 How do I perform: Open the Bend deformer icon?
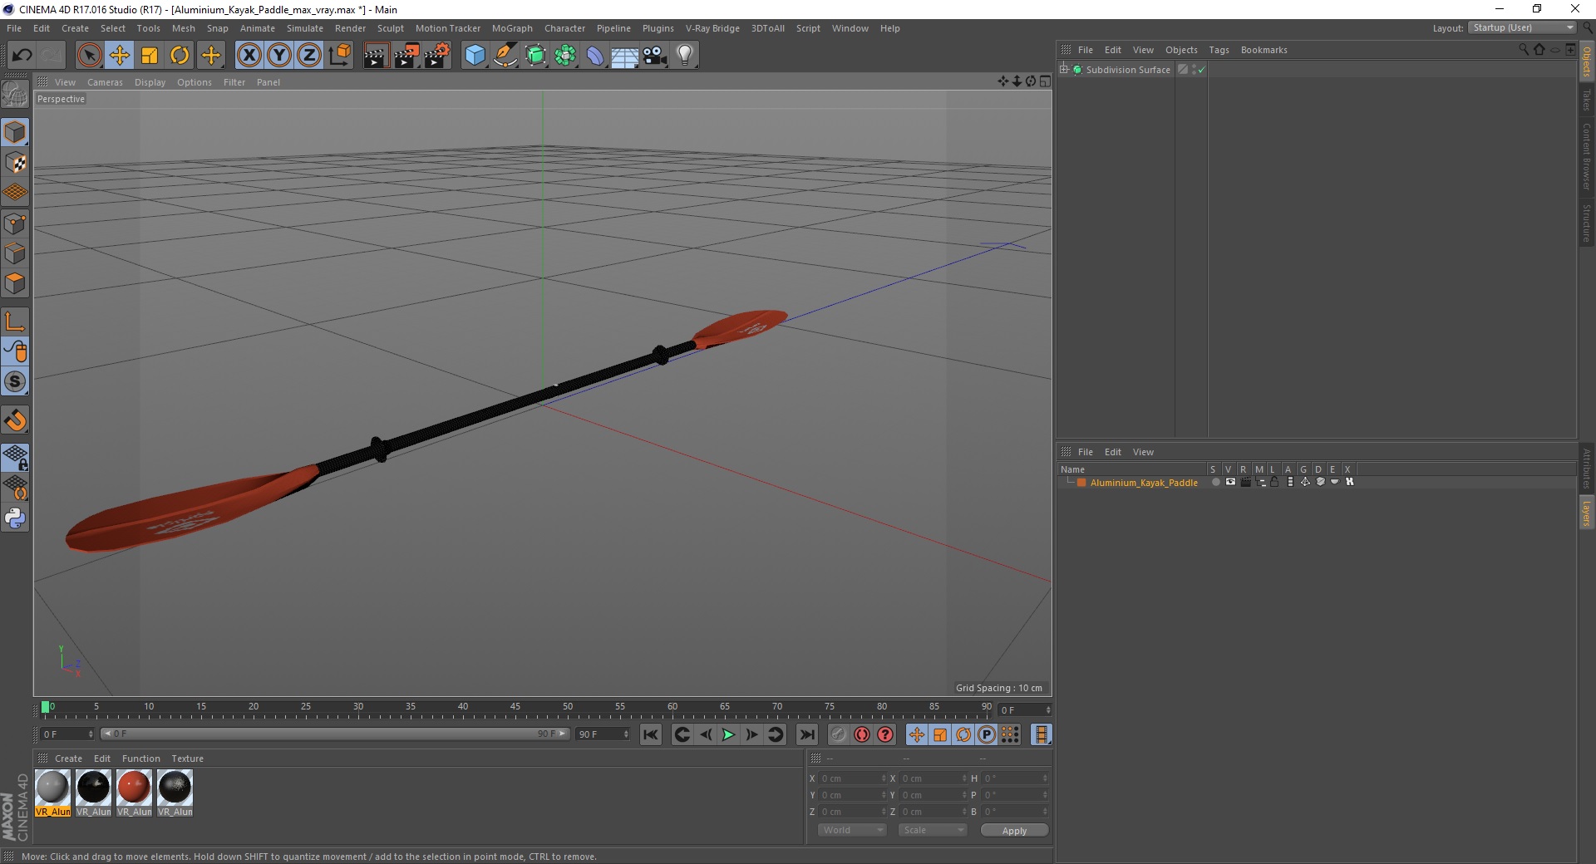595,56
